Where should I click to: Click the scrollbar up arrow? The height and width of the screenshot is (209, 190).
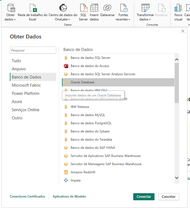click(177, 59)
